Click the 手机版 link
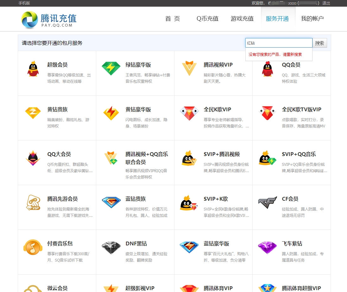 [x=24, y=3]
